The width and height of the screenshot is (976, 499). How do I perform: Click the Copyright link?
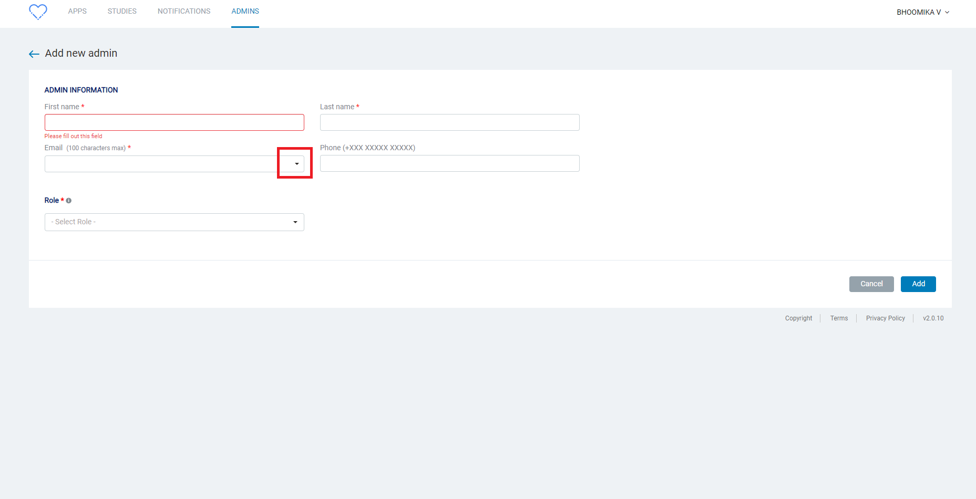click(798, 318)
